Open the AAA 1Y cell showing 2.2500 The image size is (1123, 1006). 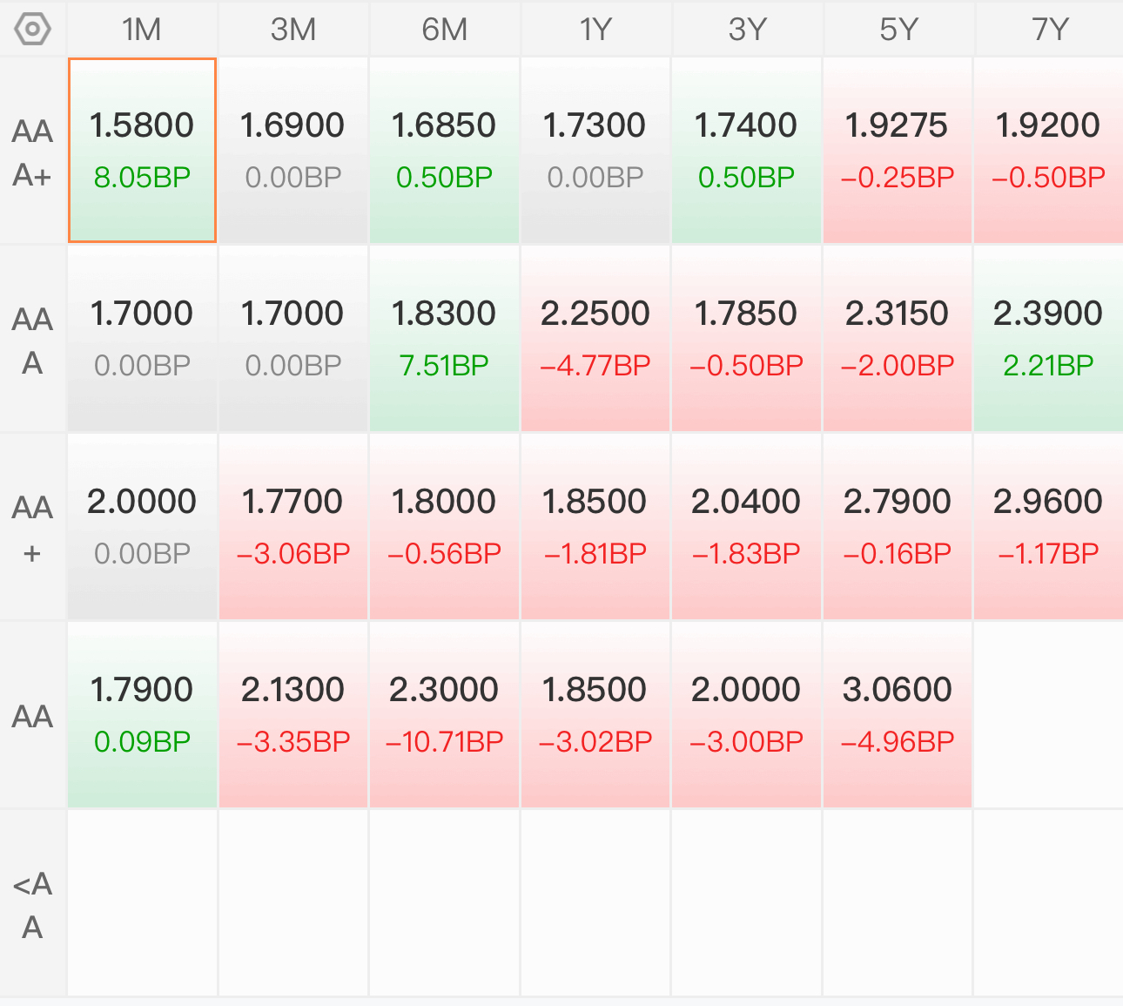[x=595, y=339]
